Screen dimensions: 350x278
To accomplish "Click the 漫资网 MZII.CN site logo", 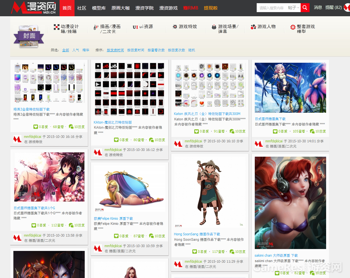I will pos(33,8).
